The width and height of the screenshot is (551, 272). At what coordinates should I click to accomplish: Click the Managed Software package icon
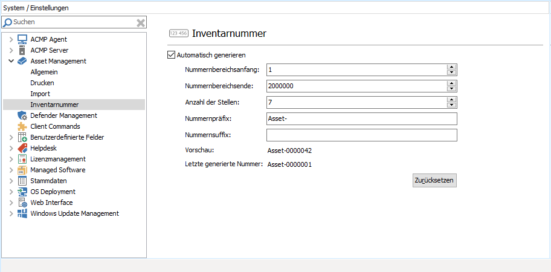click(22, 170)
